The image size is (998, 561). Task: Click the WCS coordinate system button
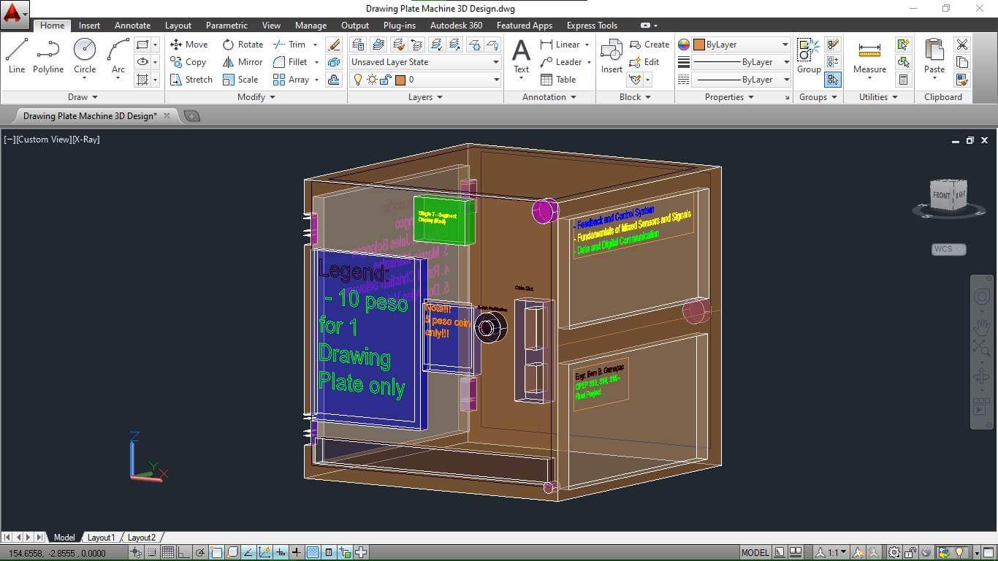click(x=948, y=249)
